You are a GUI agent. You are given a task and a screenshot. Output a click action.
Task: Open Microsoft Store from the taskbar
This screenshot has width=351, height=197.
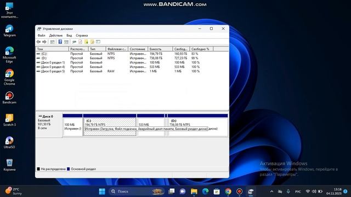coord(217,192)
